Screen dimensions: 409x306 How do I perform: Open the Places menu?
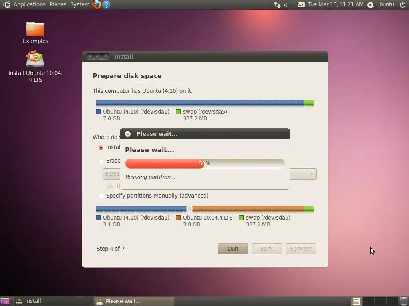coord(58,4)
